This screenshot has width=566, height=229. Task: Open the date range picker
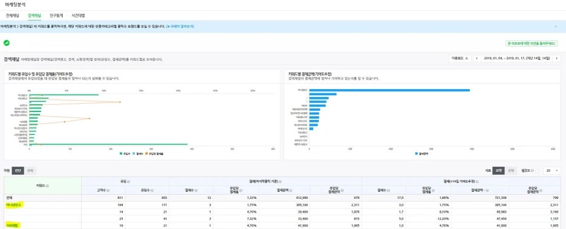[x=517, y=58]
